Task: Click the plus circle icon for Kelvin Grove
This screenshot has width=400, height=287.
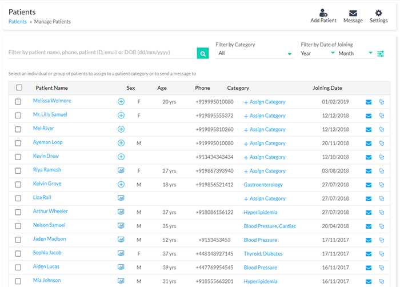Action: tap(121, 184)
